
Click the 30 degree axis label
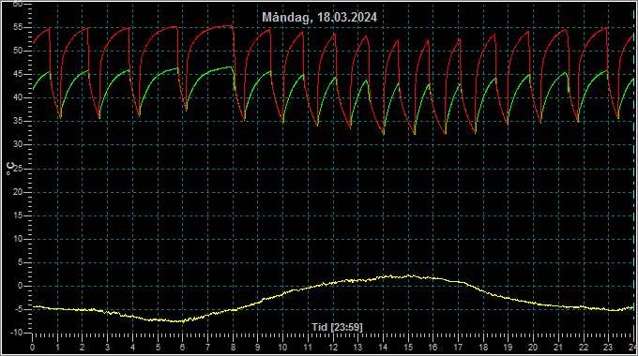tap(18, 144)
